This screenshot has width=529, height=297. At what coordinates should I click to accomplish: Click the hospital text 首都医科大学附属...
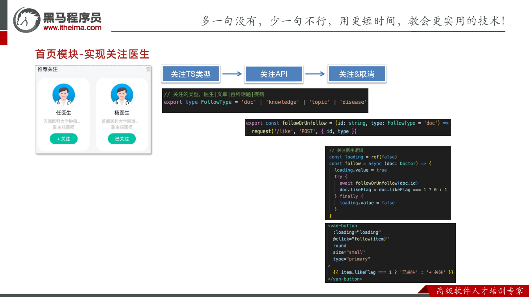pyautogui.click(x=120, y=121)
